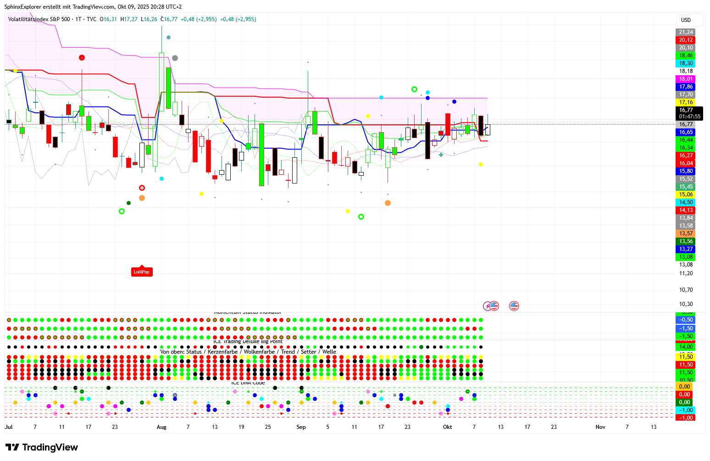Viewport: 710px width, 461px height.
Task: Click the 1T interval in the chart legend
Action: (x=78, y=19)
